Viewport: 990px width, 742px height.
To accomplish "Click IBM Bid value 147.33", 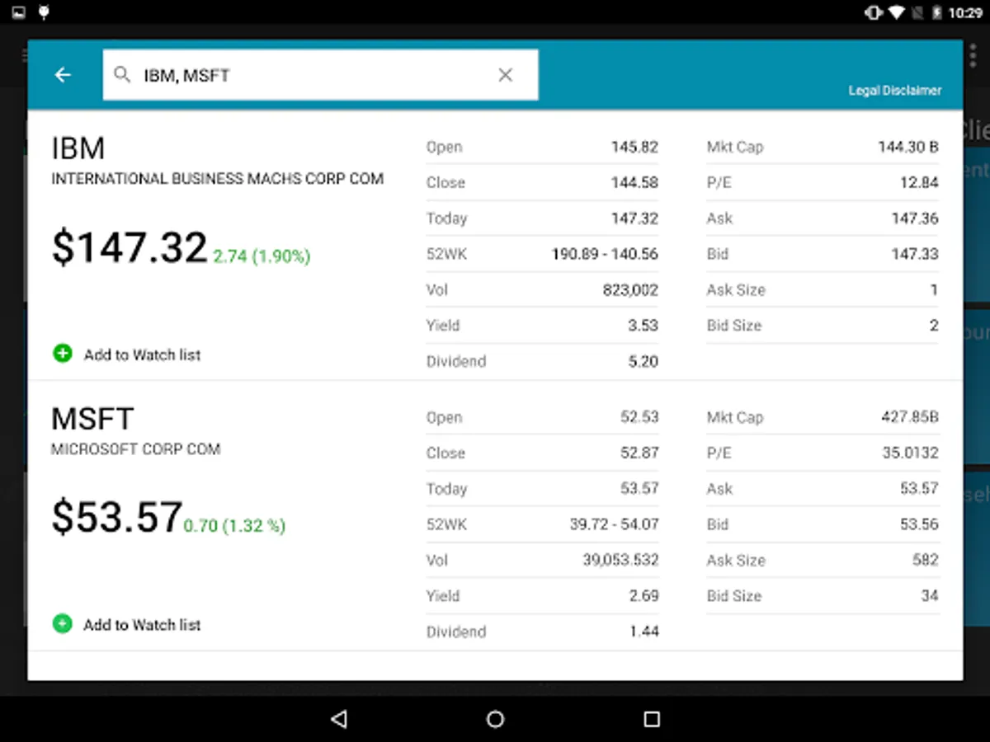I will pyautogui.click(x=915, y=254).
